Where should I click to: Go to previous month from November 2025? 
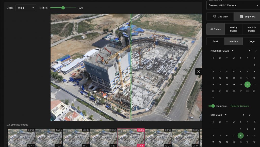[250, 51]
